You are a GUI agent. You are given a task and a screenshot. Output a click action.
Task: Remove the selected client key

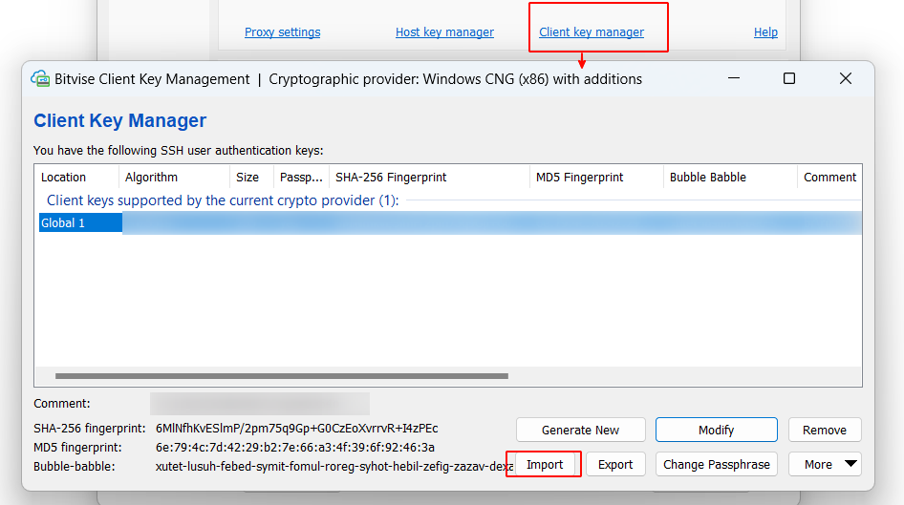pyautogui.click(x=824, y=431)
